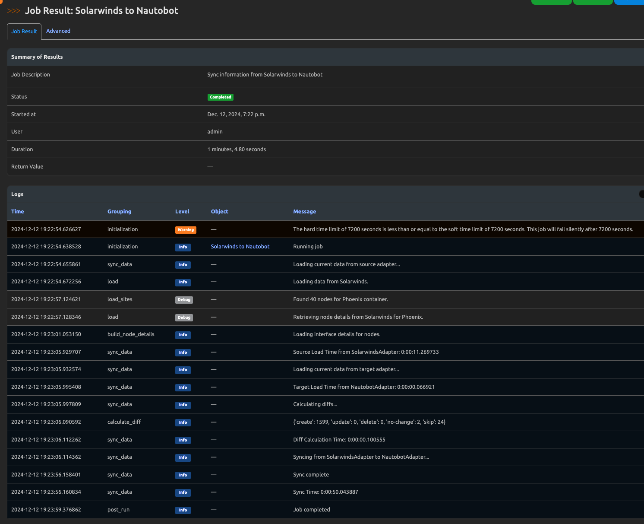Click the Debug badge in the load_sites row
644x524 pixels.
pos(184,300)
